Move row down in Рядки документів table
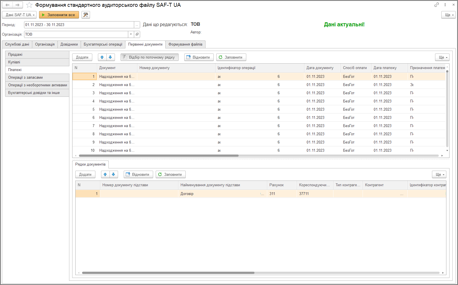The width and height of the screenshot is (458, 285). pos(114,174)
